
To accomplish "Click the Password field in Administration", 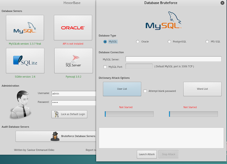I will [x=74, y=103].
